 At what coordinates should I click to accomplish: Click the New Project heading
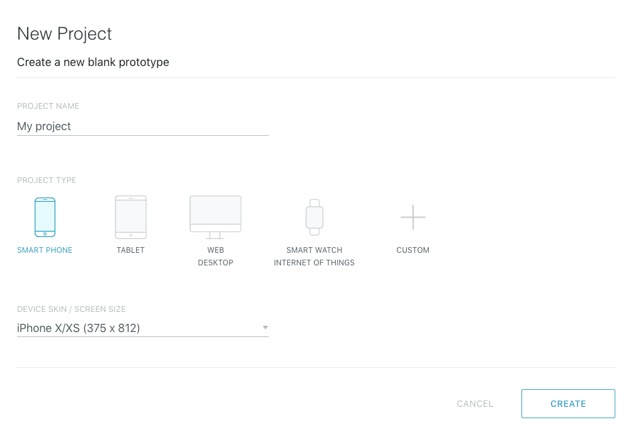click(x=64, y=34)
